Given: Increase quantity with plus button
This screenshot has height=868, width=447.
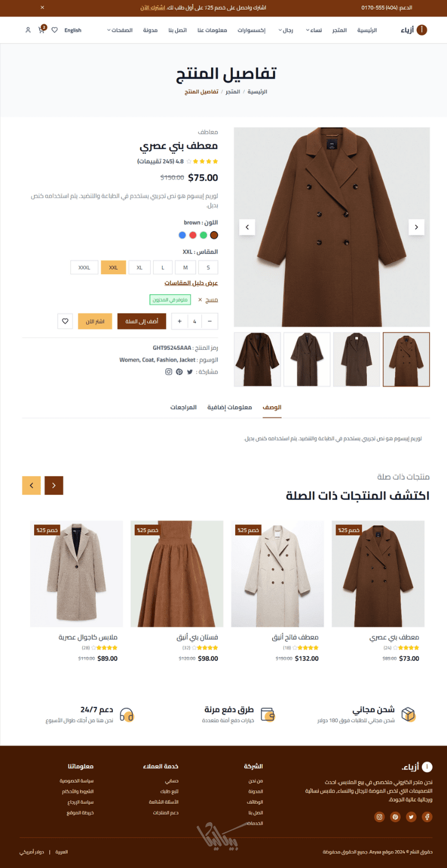Looking at the screenshot, I should (x=179, y=321).
